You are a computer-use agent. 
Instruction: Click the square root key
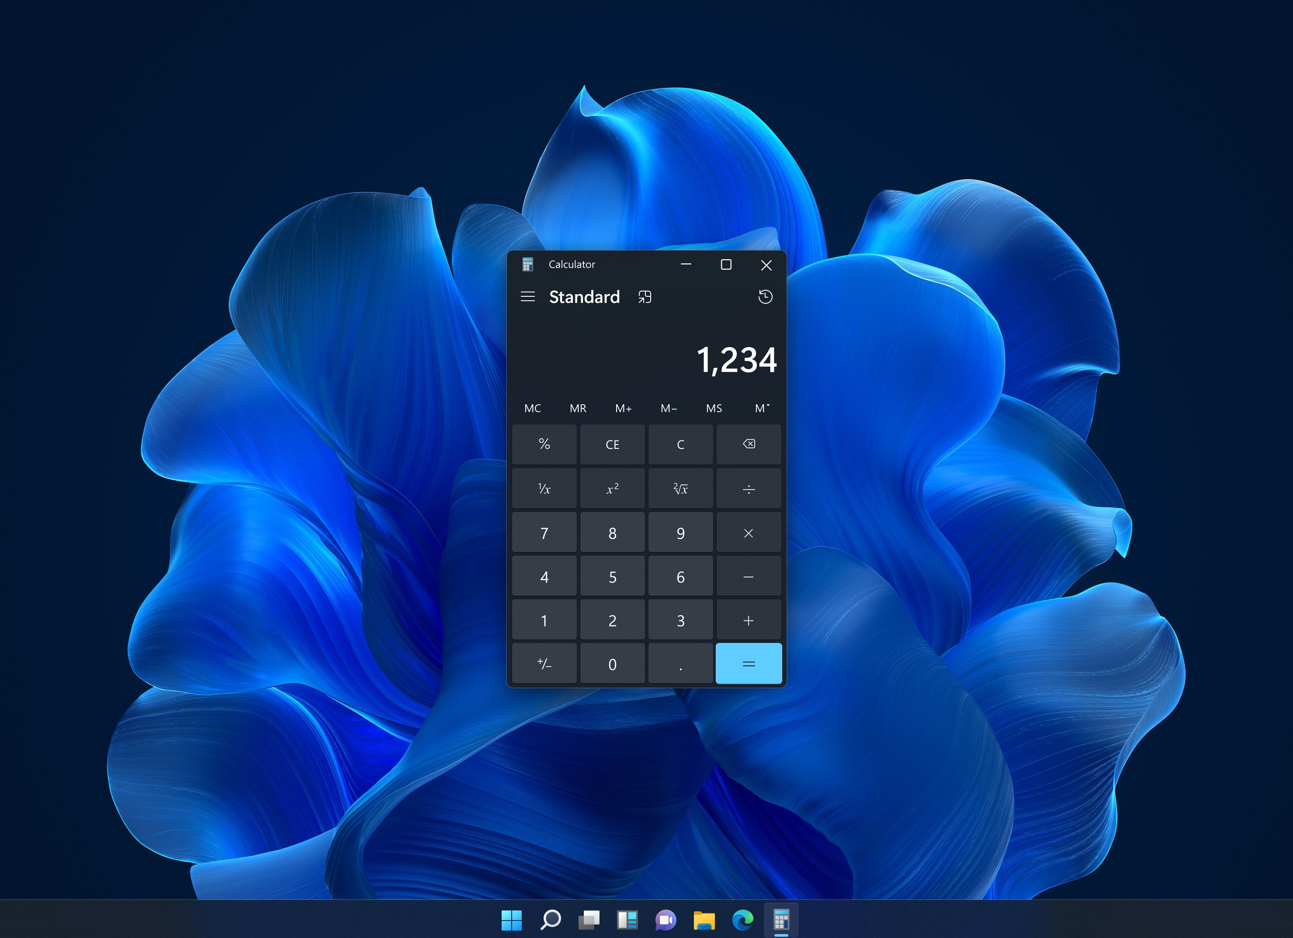(x=681, y=488)
